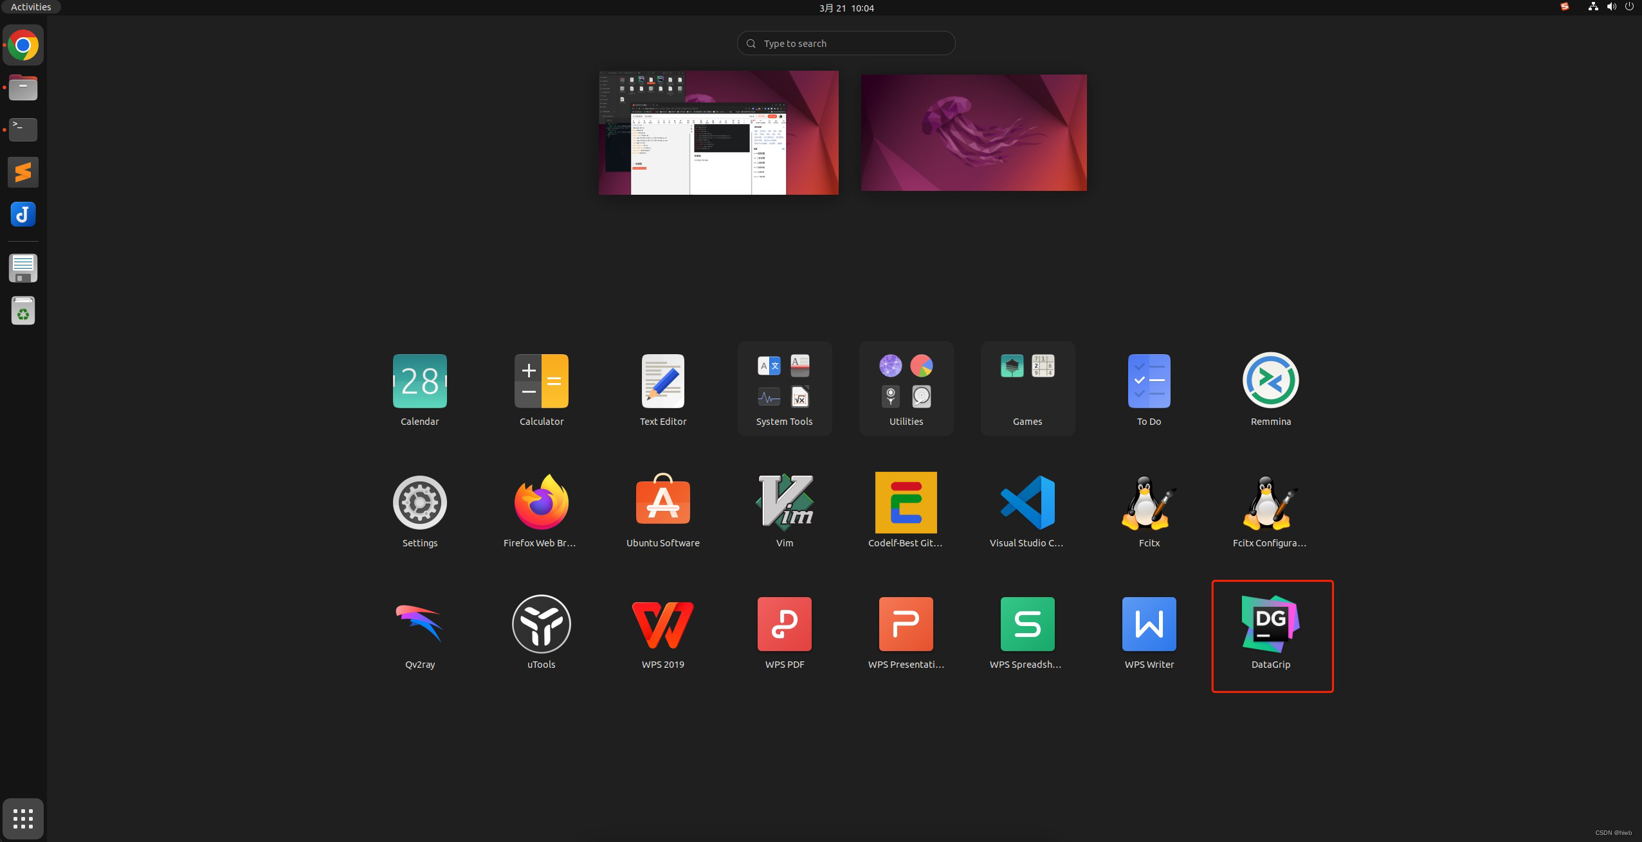The image size is (1642, 842).
Task: Open the Settings app
Action: pyautogui.click(x=419, y=510)
